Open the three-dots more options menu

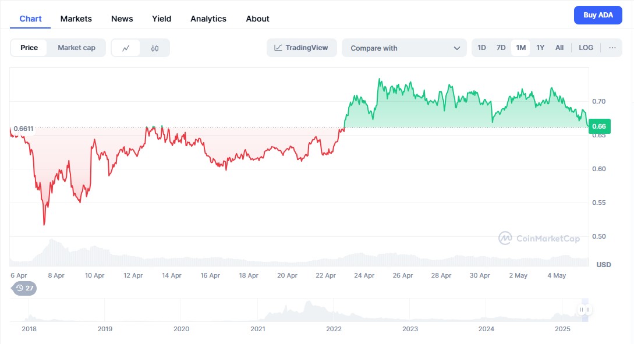[x=612, y=48]
